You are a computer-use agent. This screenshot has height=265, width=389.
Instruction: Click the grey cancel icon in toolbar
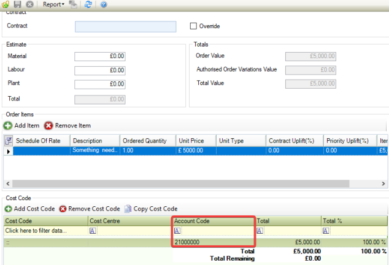coord(29,4)
